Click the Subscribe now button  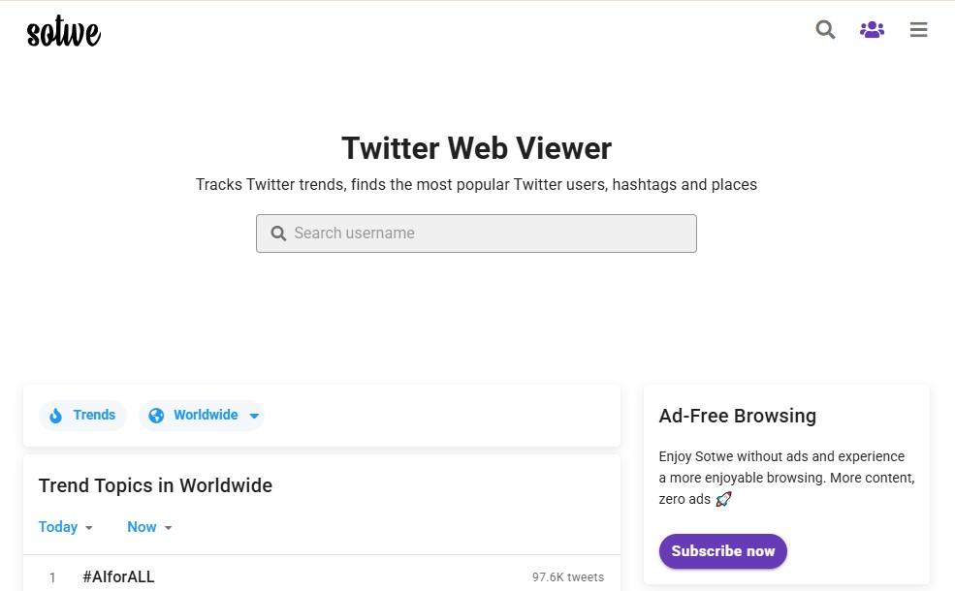(x=723, y=551)
